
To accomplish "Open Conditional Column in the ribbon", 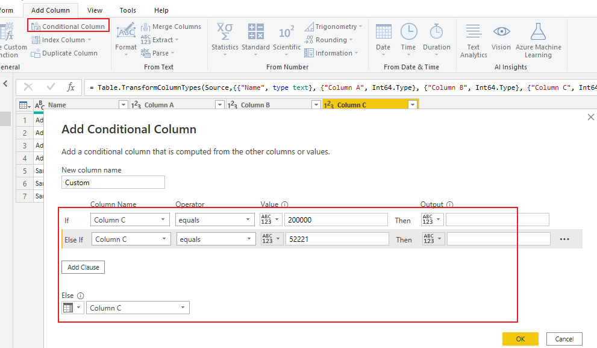I will point(68,27).
